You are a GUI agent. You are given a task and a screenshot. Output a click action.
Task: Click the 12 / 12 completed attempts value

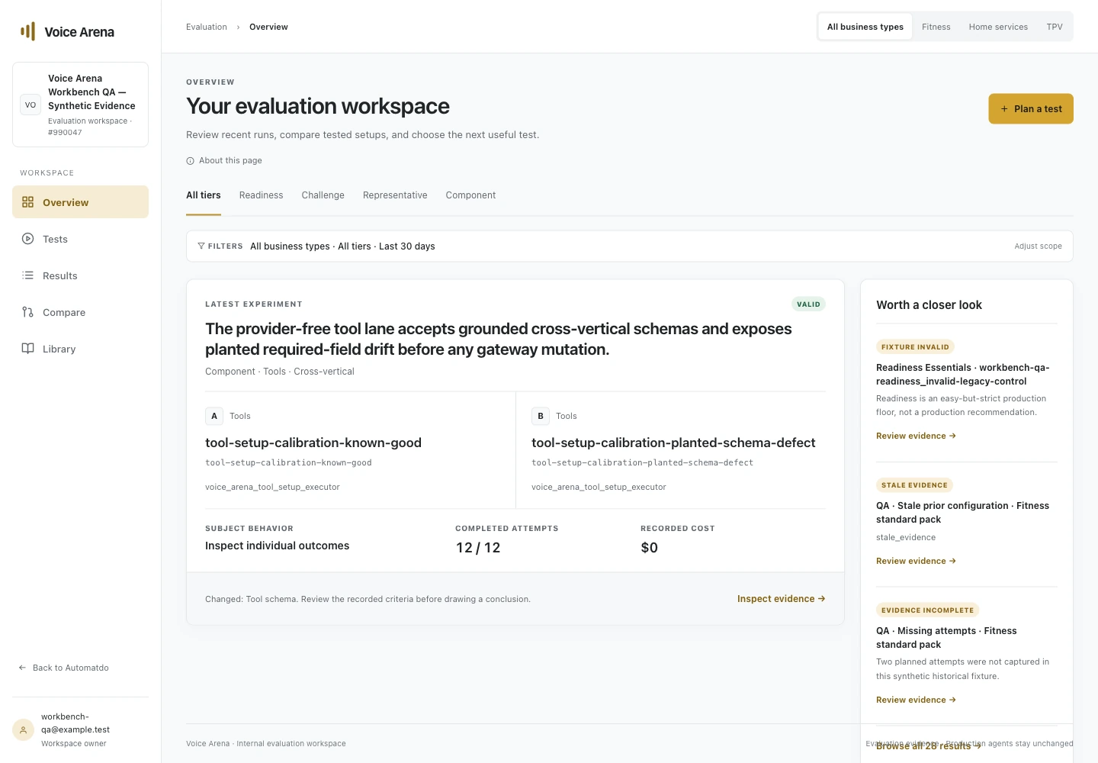(478, 548)
